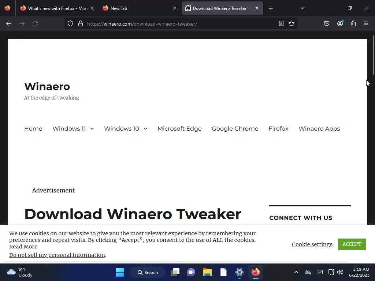The image size is (375, 281).
Task: Open weather widget 61°F Cloudy
Action: [20, 272]
